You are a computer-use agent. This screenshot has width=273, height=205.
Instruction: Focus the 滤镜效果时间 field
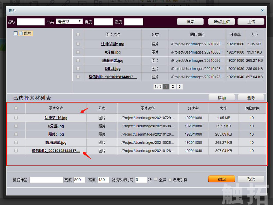point(141,180)
